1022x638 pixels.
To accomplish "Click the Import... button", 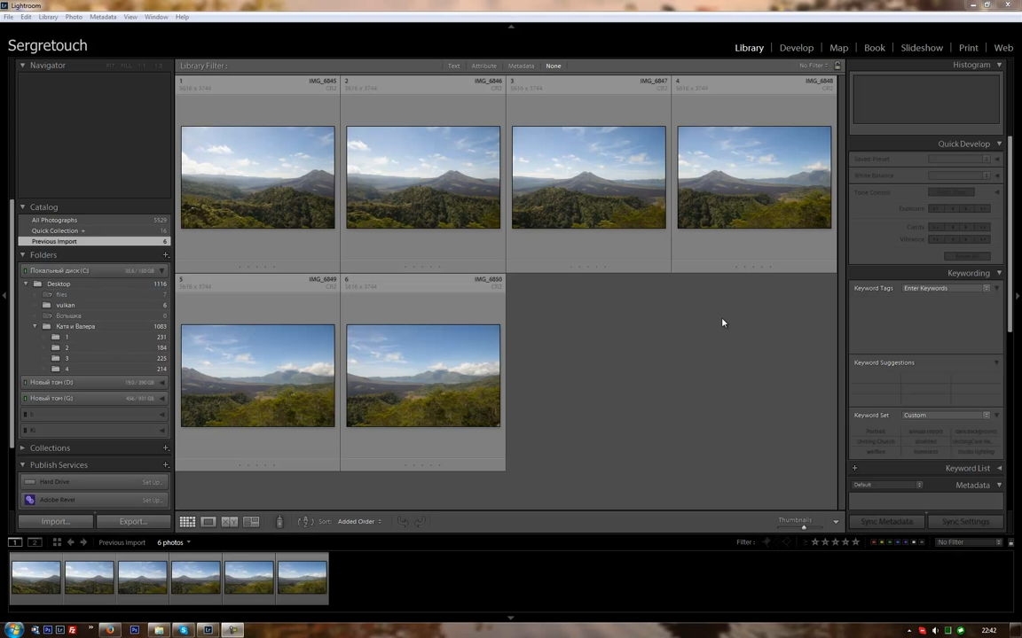I will (55, 521).
